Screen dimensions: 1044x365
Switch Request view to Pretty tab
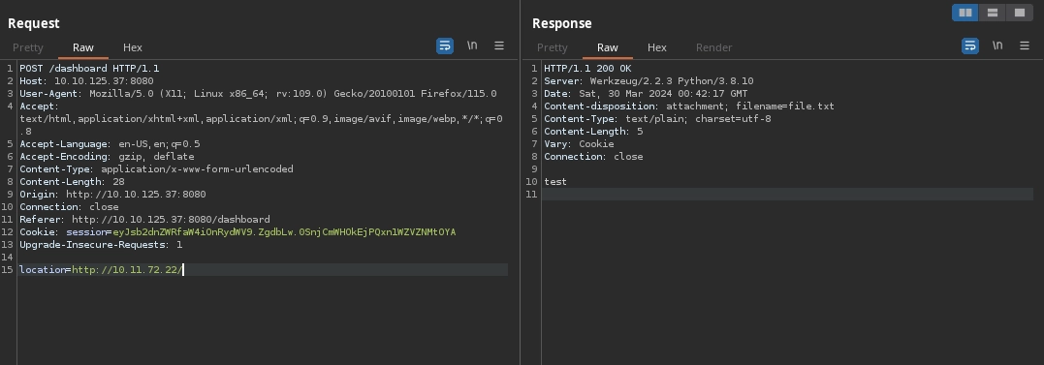(x=28, y=47)
